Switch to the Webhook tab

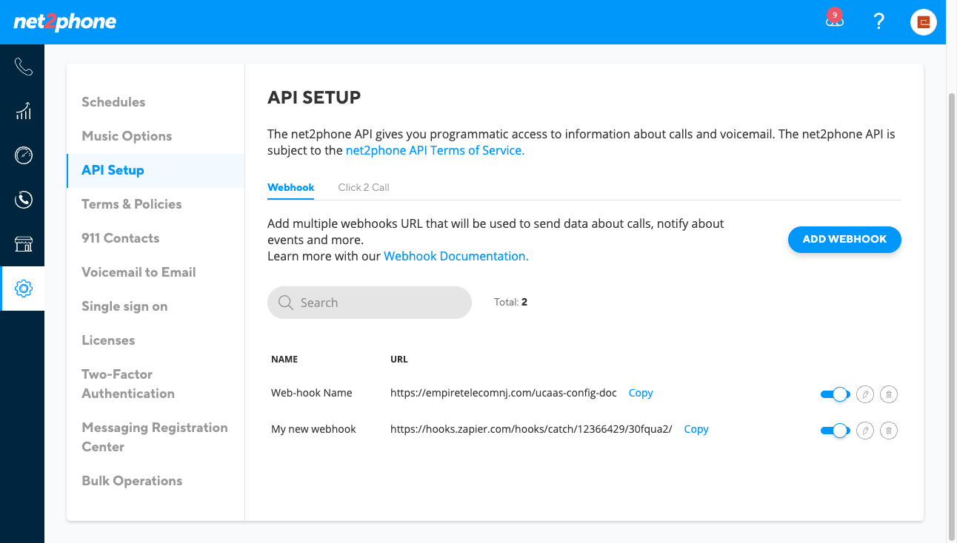coord(290,187)
